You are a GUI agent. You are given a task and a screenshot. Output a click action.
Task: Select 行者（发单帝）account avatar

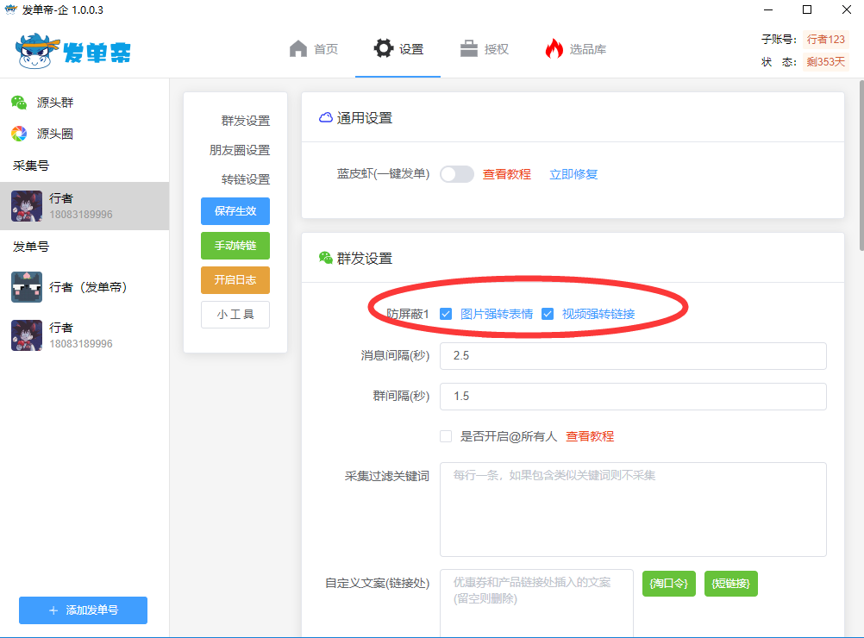click(27, 287)
